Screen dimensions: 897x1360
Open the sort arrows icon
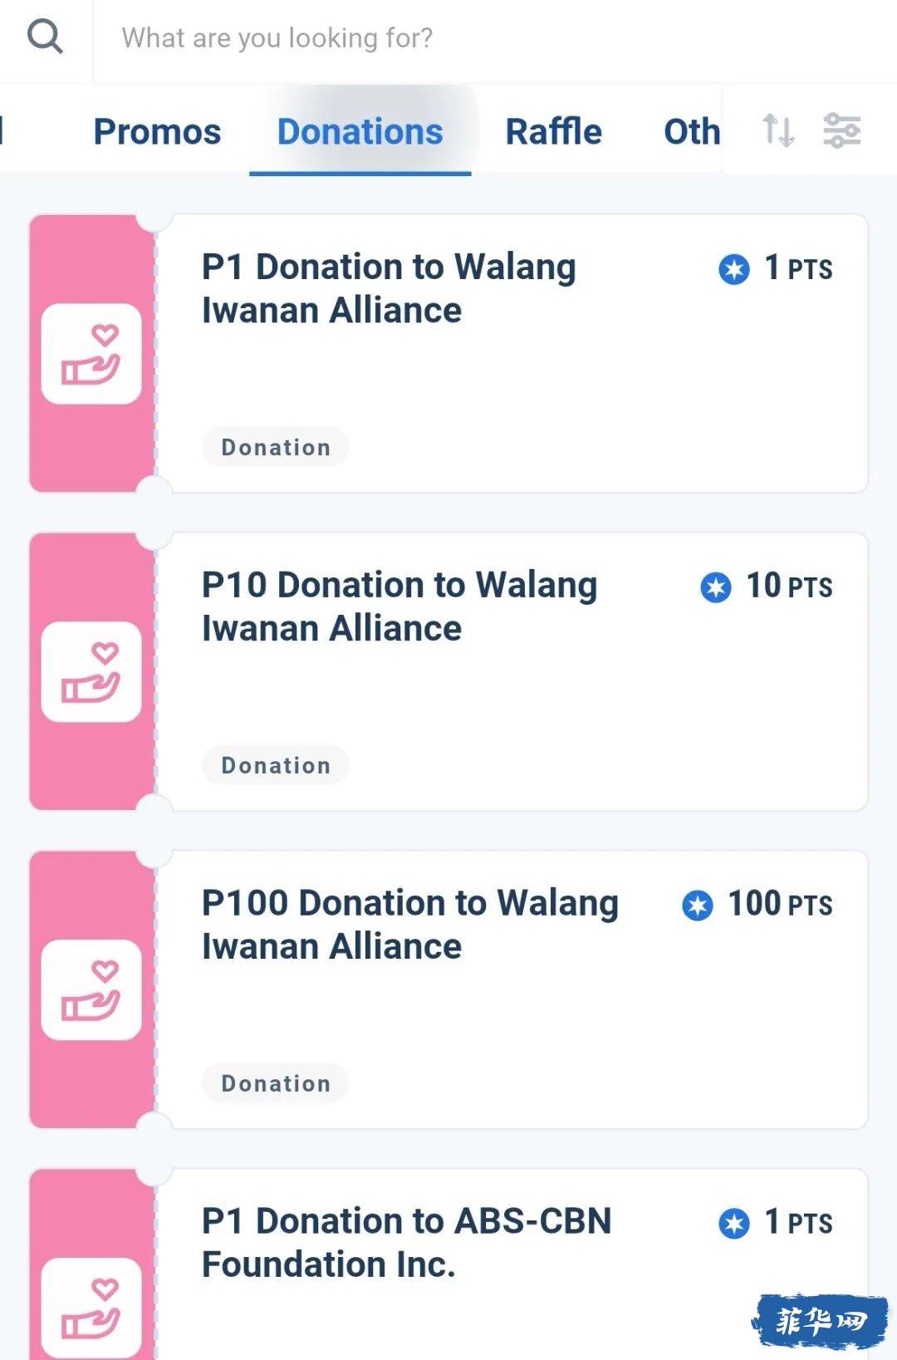(778, 130)
